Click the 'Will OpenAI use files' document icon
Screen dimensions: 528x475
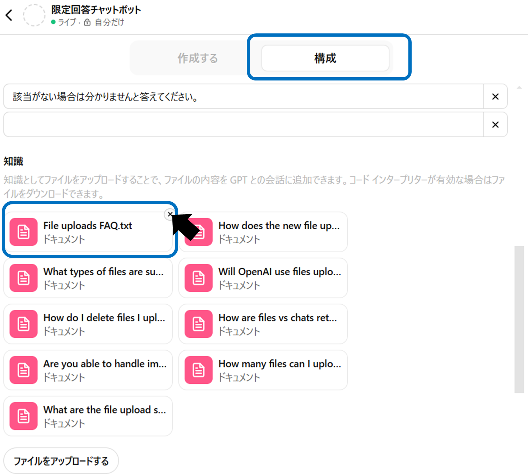point(199,278)
